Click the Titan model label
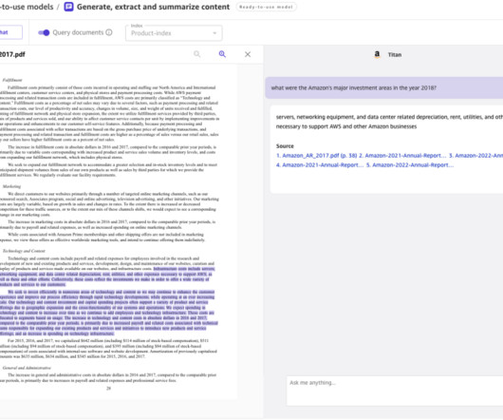The width and height of the screenshot is (503, 420). point(395,55)
